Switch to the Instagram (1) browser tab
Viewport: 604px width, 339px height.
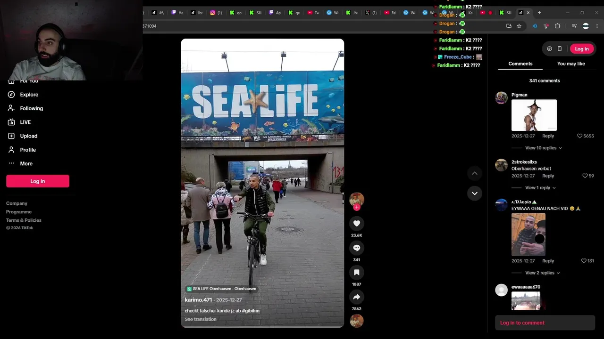[216, 13]
